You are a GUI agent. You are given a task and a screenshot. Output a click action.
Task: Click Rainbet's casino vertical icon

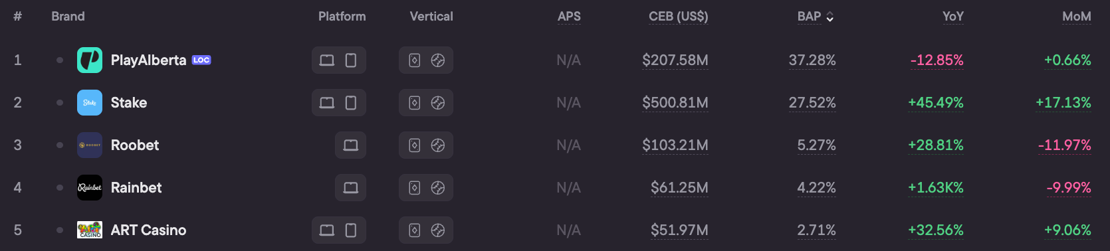coord(415,188)
